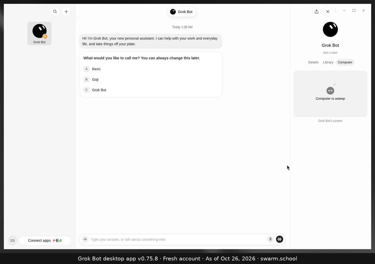
Task: Focus the Type your answer input field
Action: point(177,239)
